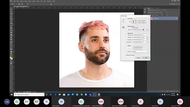
Task: Enable Decontaminate Colors checkbox
Action: tap(133, 47)
